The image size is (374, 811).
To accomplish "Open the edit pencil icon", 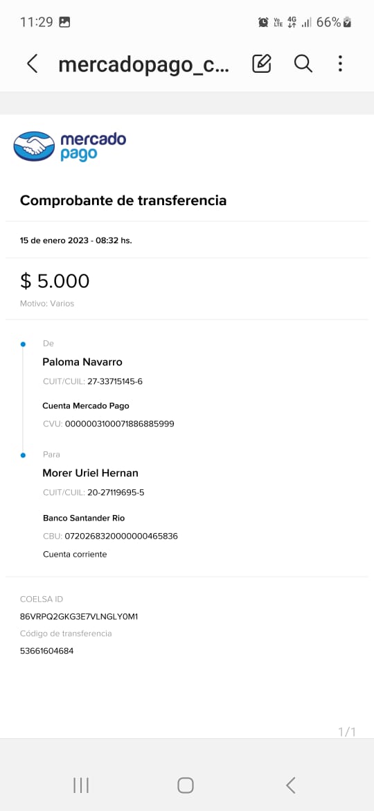I will (x=261, y=63).
